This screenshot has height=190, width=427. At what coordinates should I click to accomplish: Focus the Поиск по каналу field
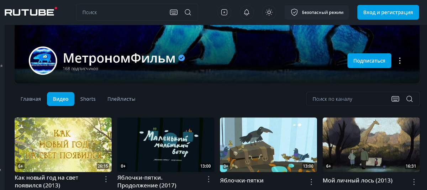click(x=363, y=99)
